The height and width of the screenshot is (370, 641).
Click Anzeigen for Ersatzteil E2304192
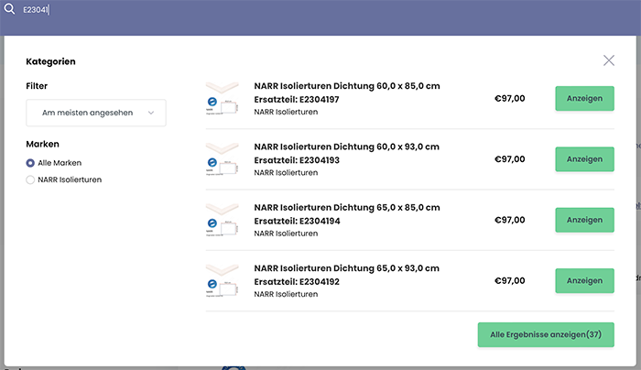point(584,280)
